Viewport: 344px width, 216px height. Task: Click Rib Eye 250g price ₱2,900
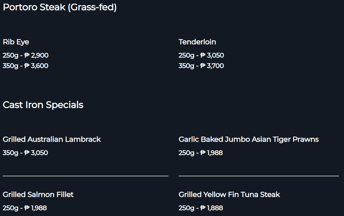[x=26, y=55]
